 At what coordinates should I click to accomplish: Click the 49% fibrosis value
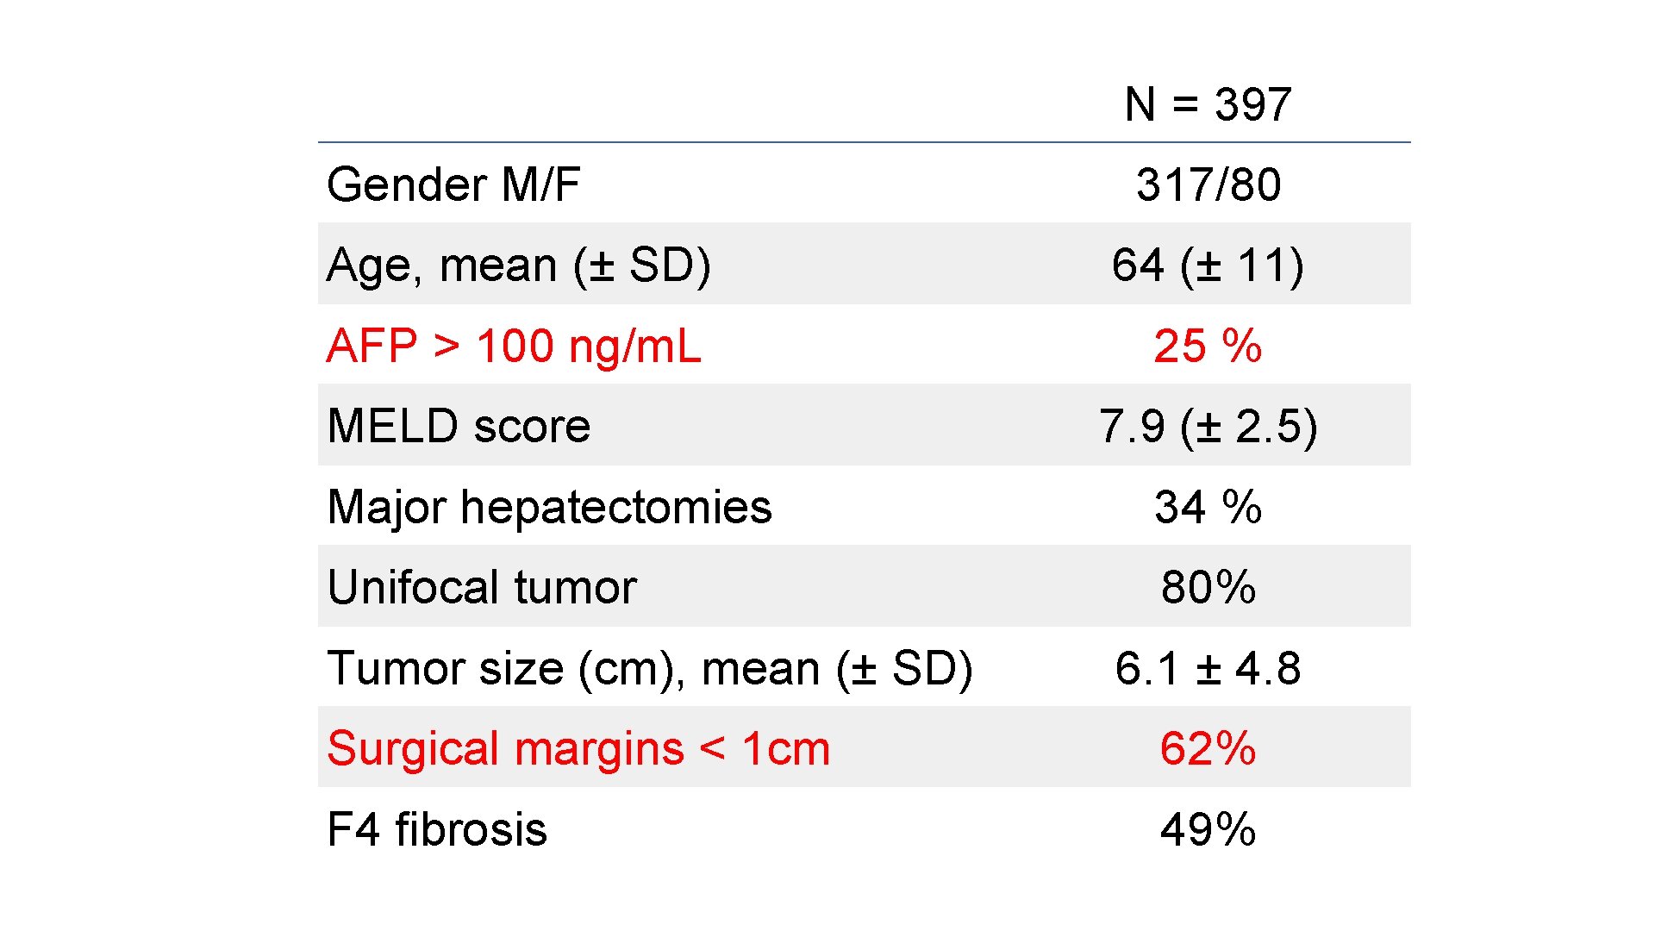point(1208,829)
